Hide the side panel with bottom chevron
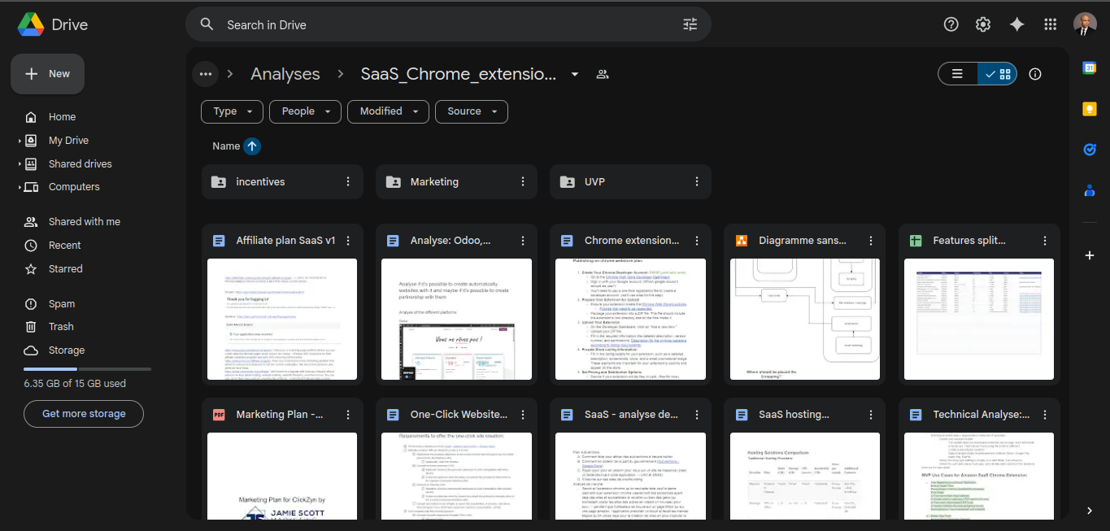The width and height of the screenshot is (1110, 531). pos(1090,511)
